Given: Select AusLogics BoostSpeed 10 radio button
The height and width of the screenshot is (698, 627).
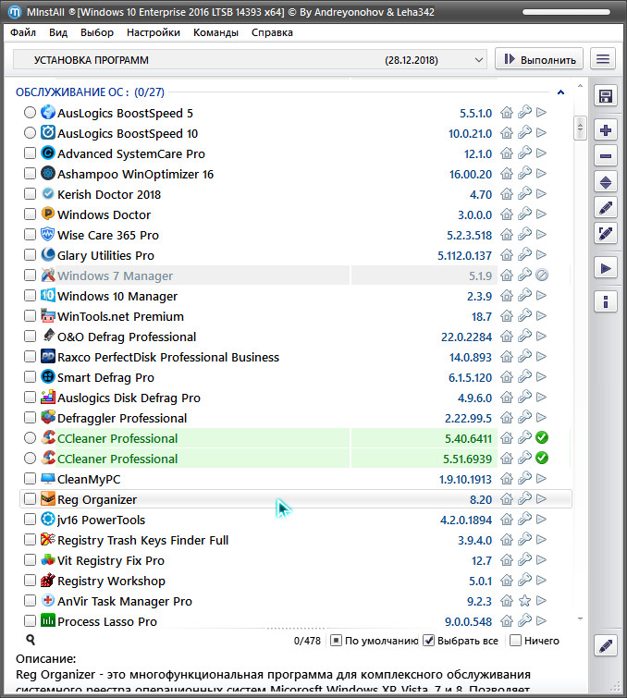Looking at the screenshot, I should (31, 134).
